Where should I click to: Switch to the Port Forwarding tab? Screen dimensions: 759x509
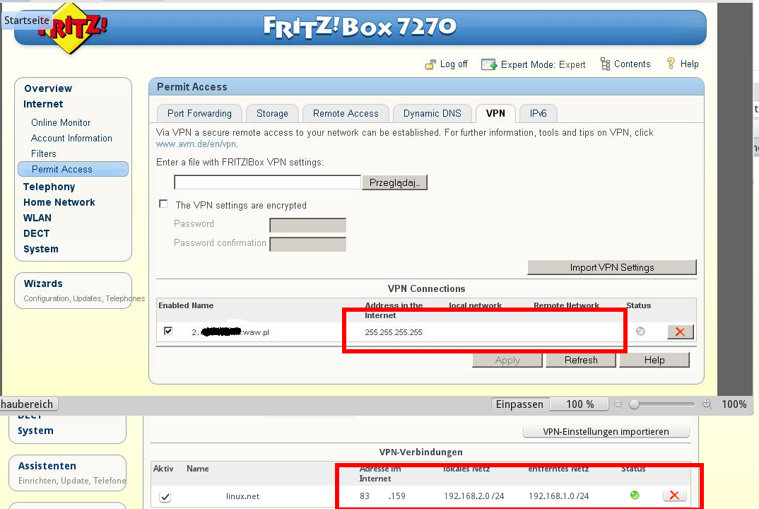tap(199, 113)
